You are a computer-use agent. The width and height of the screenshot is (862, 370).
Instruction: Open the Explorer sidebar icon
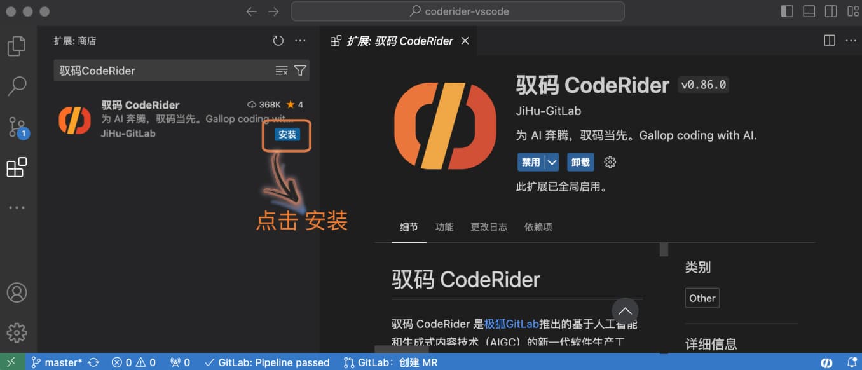[x=17, y=45]
